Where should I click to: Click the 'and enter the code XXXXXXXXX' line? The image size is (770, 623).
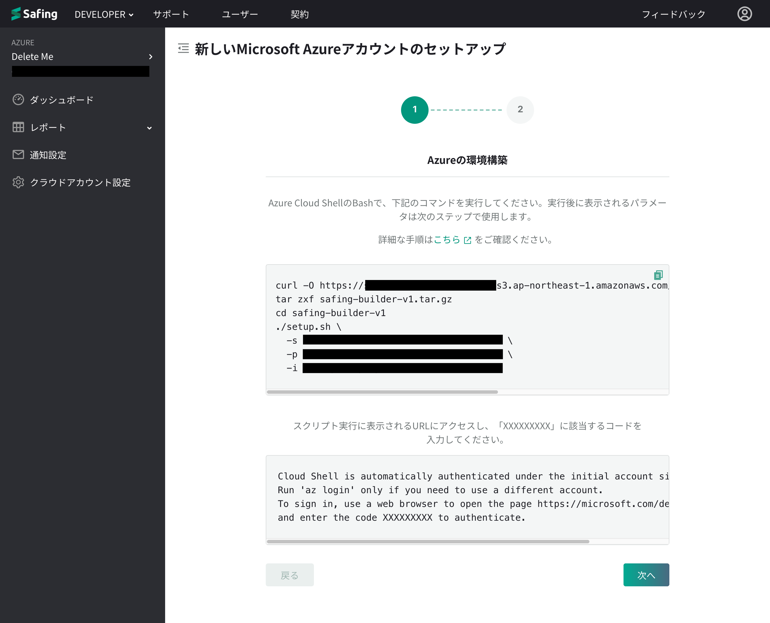(401, 518)
